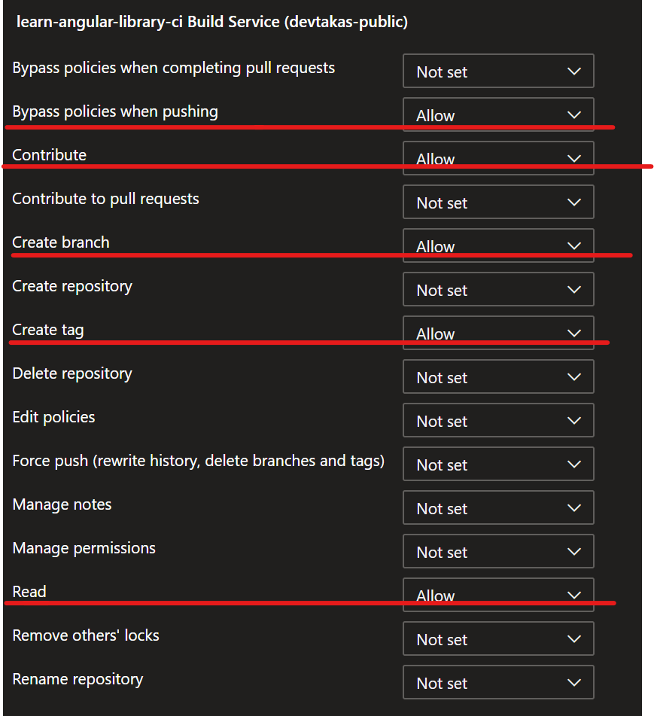Open the Create repository permission dropdown
Viewport: 654px width, 716px height.
click(498, 289)
